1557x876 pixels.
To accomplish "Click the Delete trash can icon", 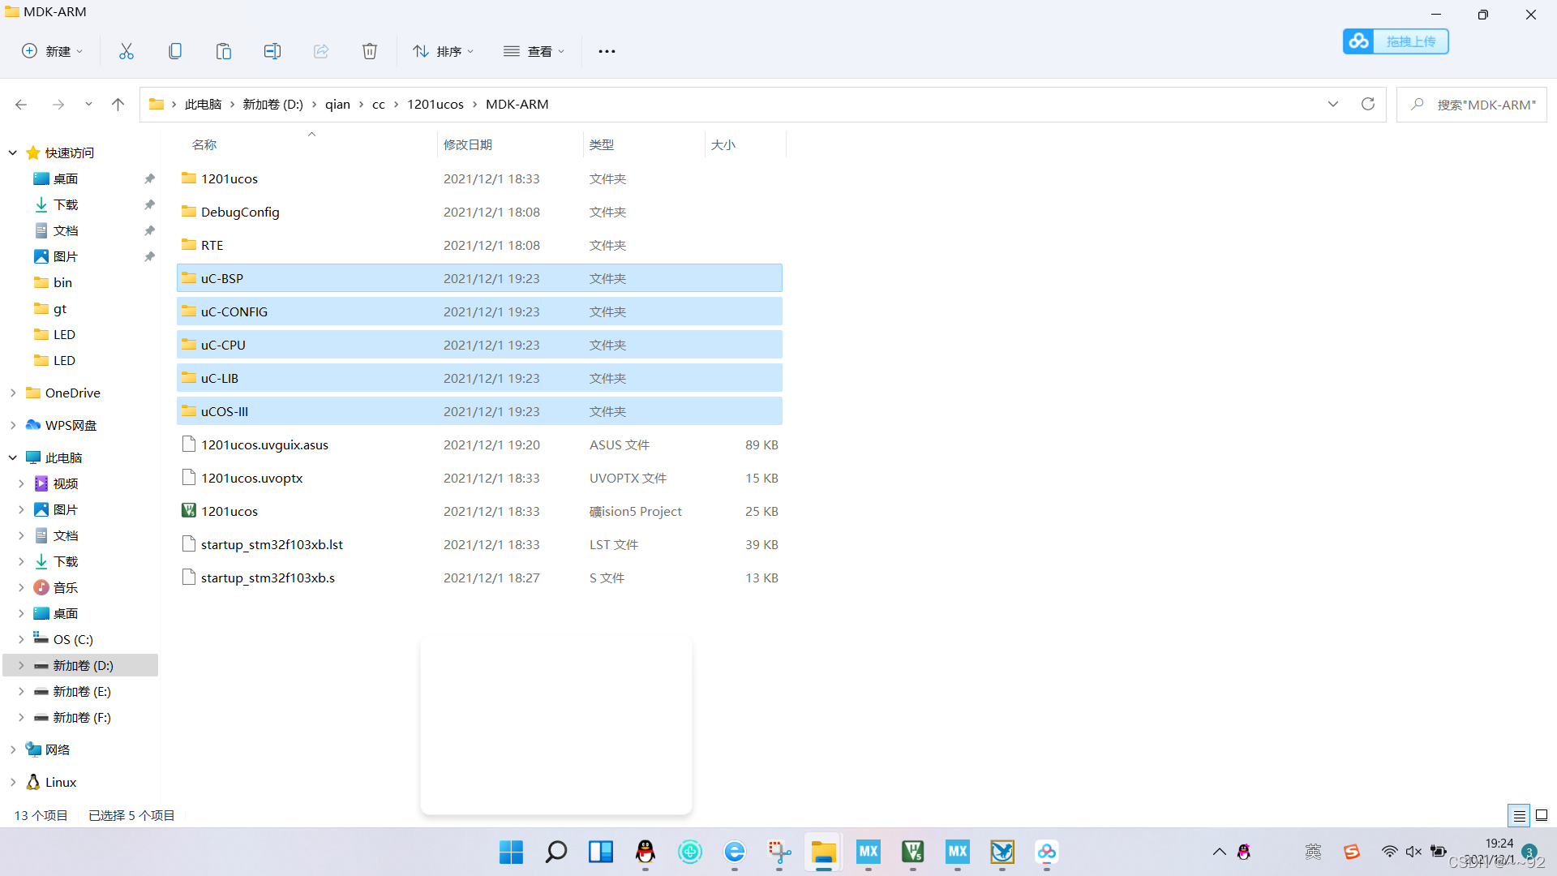I will (x=370, y=51).
